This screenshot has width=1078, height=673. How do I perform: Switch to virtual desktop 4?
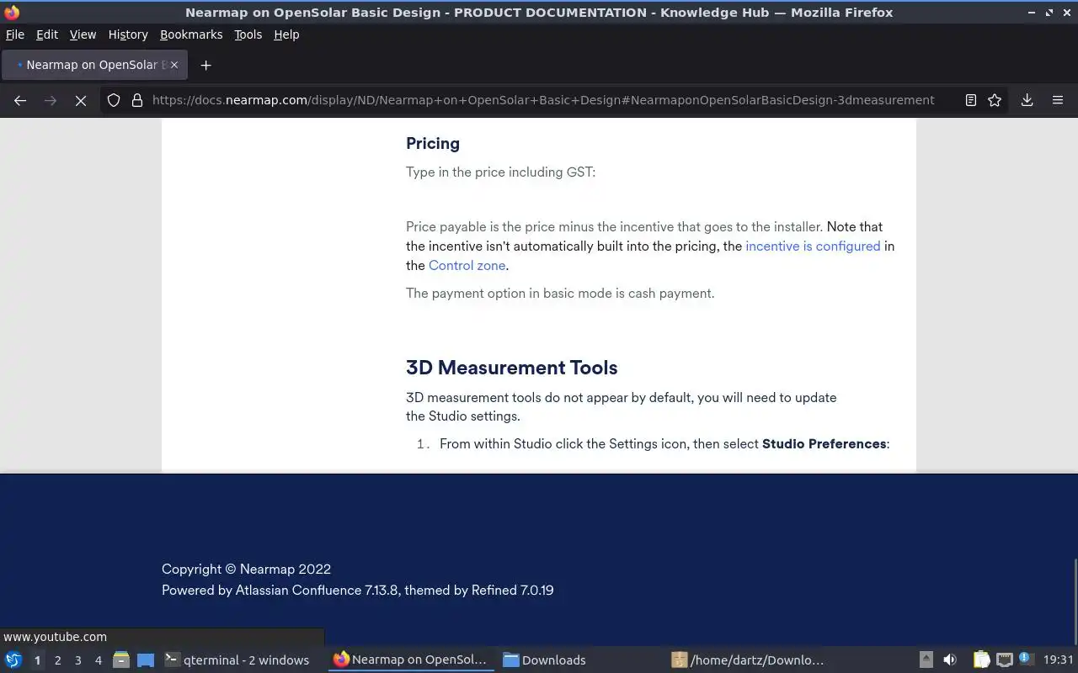tap(98, 660)
